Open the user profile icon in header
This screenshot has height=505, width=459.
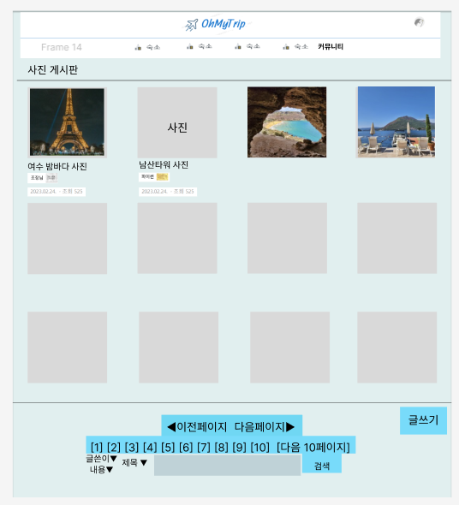coord(419,22)
